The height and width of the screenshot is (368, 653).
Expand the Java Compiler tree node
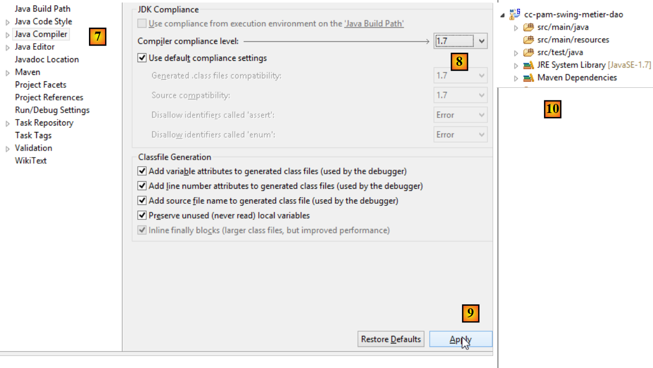tap(8, 35)
